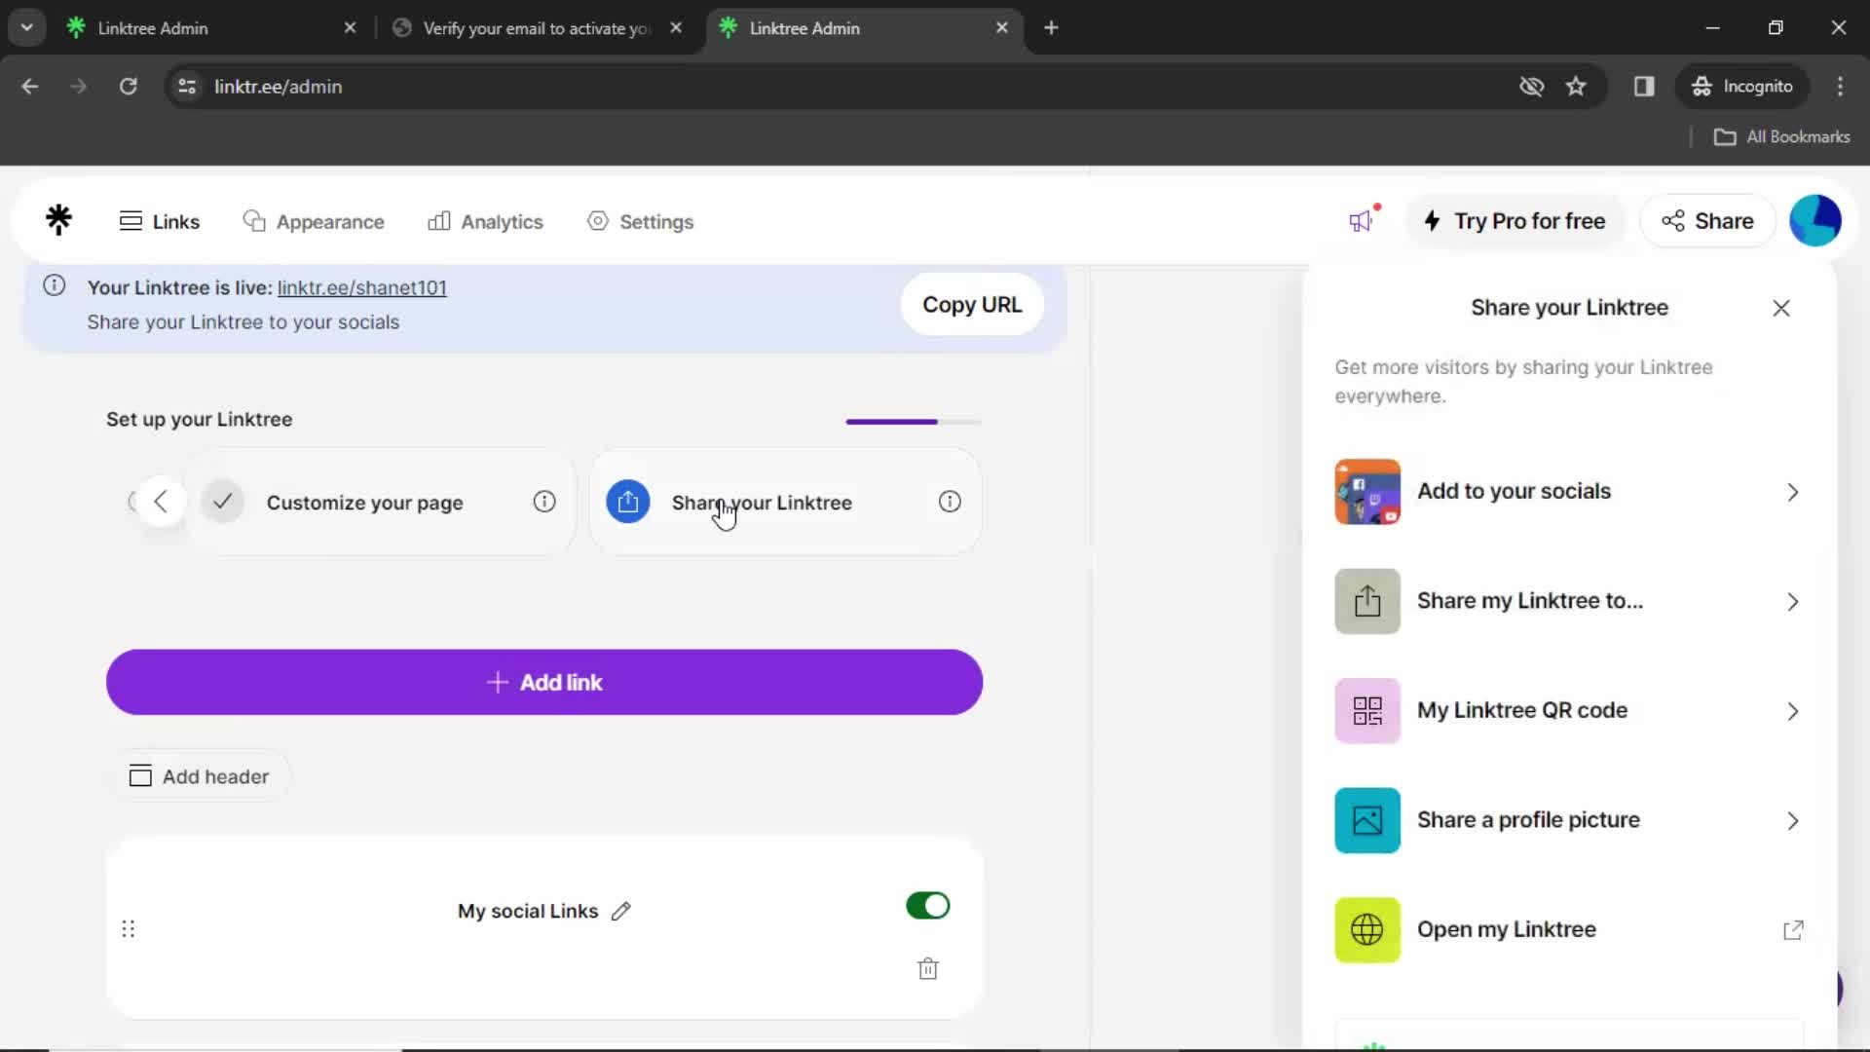The height and width of the screenshot is (1052, 1870).
Task: Switch to the first Linktree Admin browser tab
Action: click(x=209, y=28)
